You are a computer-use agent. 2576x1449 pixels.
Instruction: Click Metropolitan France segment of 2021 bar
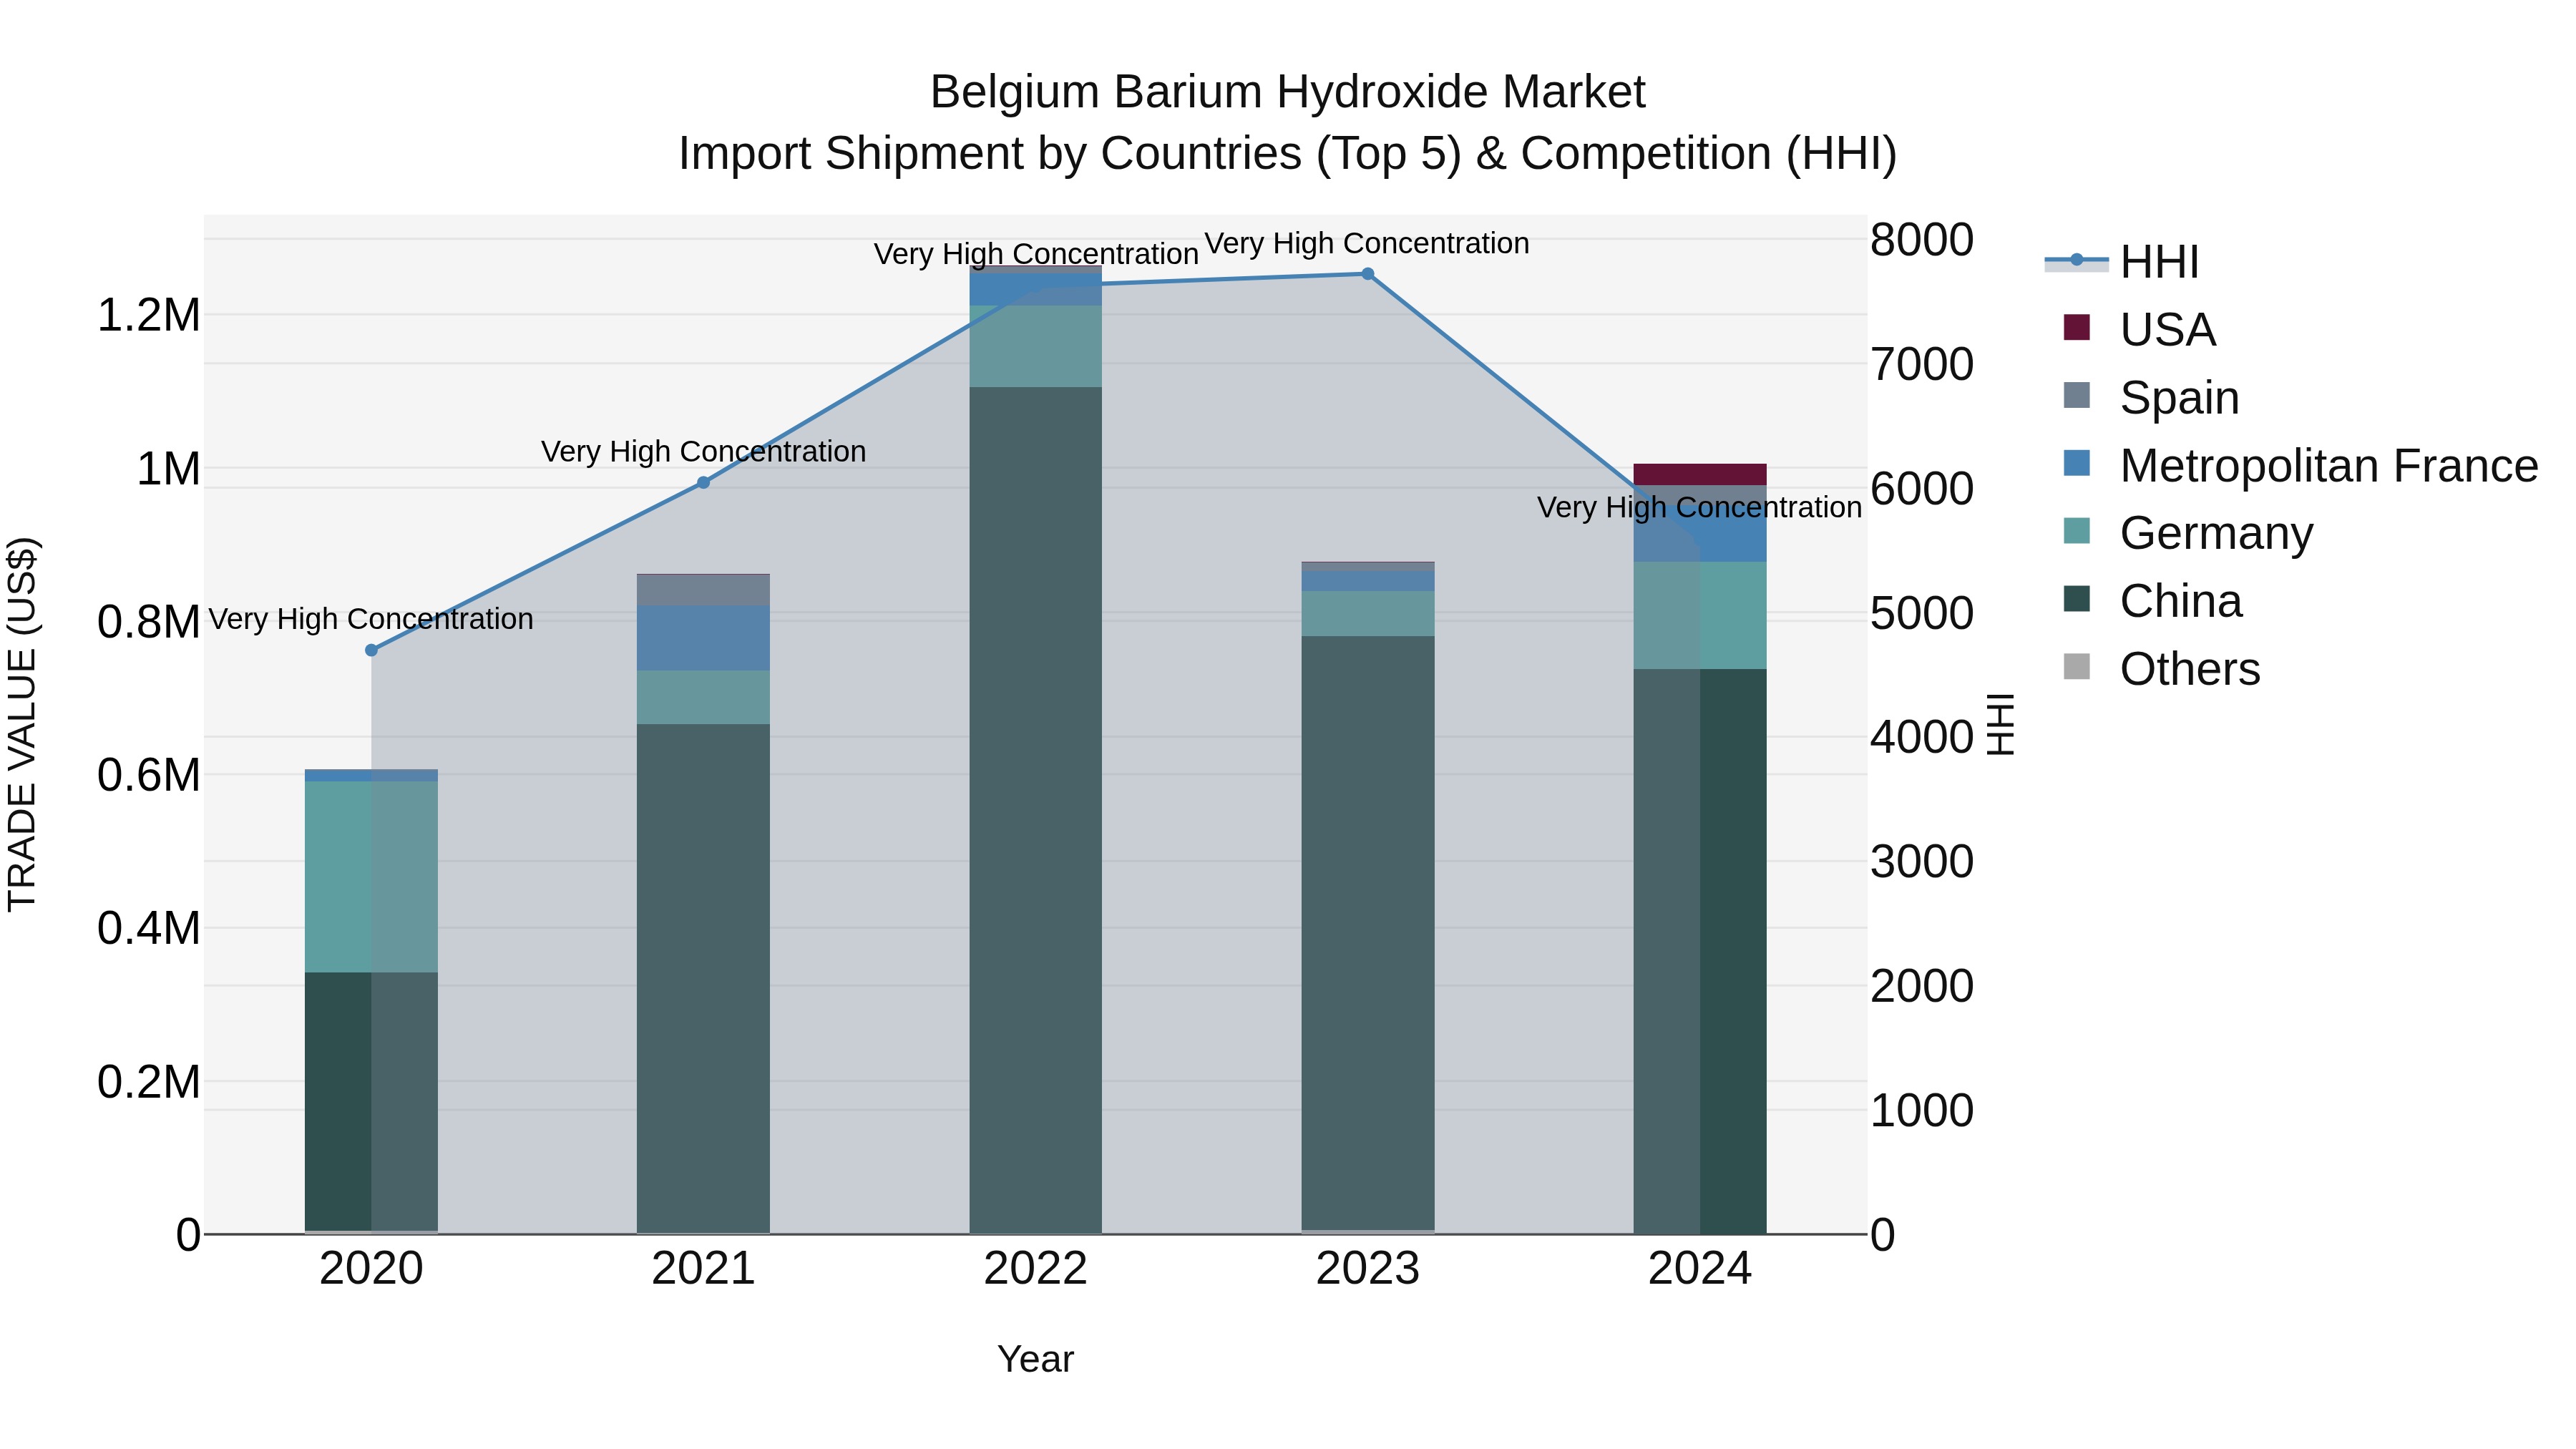[703, 637]
